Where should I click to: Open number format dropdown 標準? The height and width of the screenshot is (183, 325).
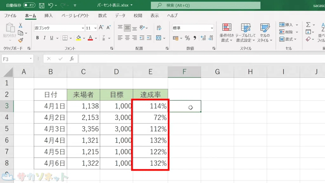(212, 28)
